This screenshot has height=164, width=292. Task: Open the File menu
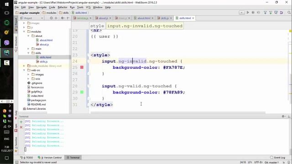(16, 7)
